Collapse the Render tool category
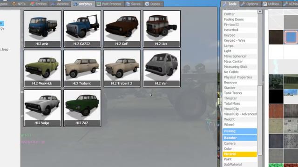 coord(240,138)
